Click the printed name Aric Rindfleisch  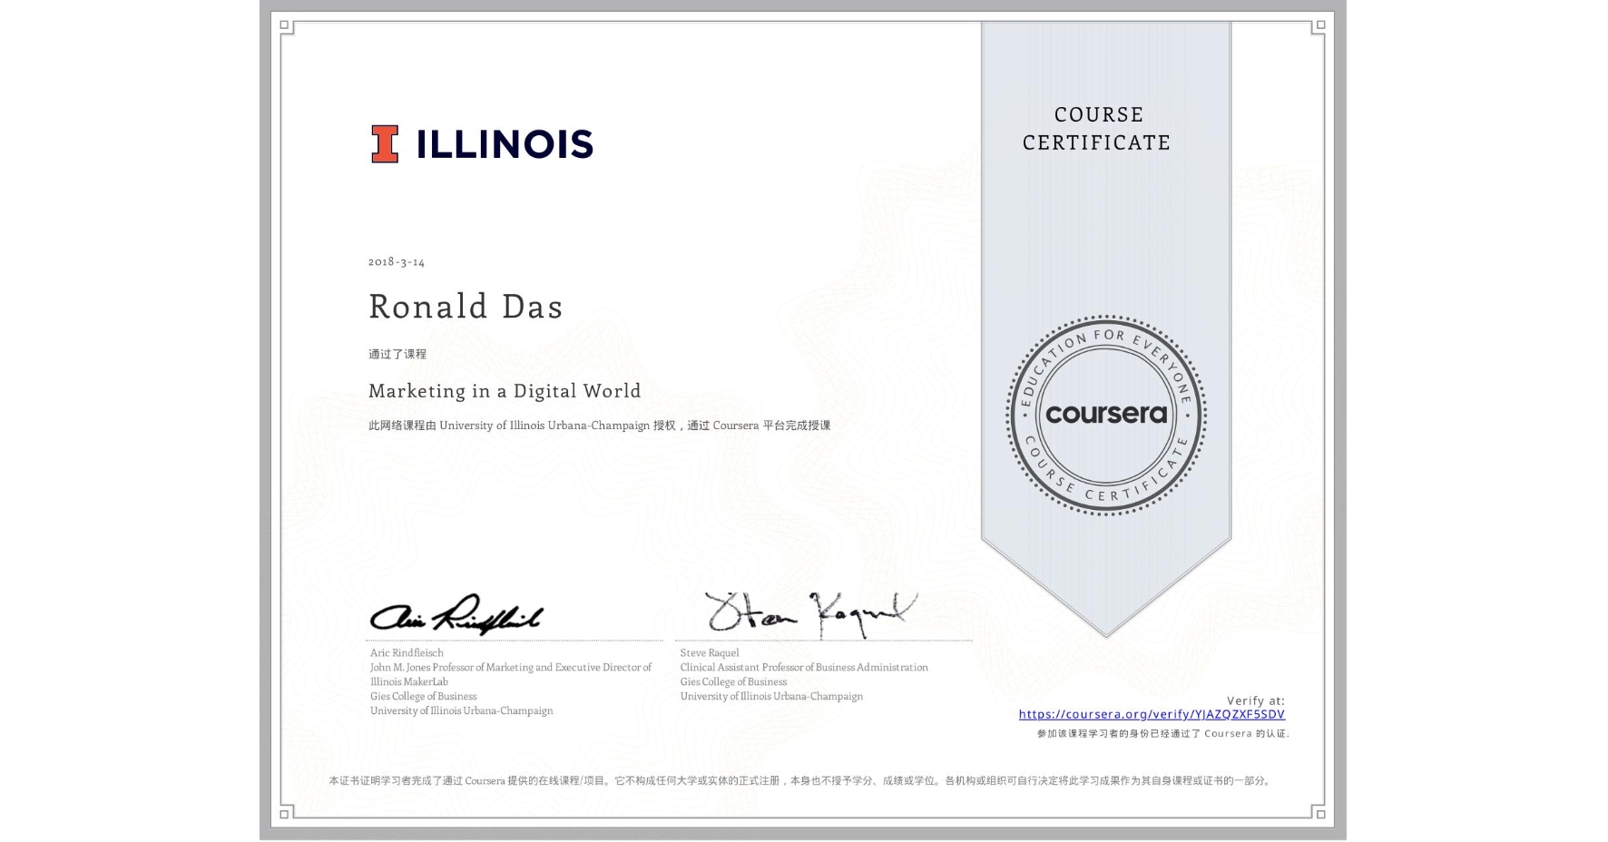click(x=407, y=652)
